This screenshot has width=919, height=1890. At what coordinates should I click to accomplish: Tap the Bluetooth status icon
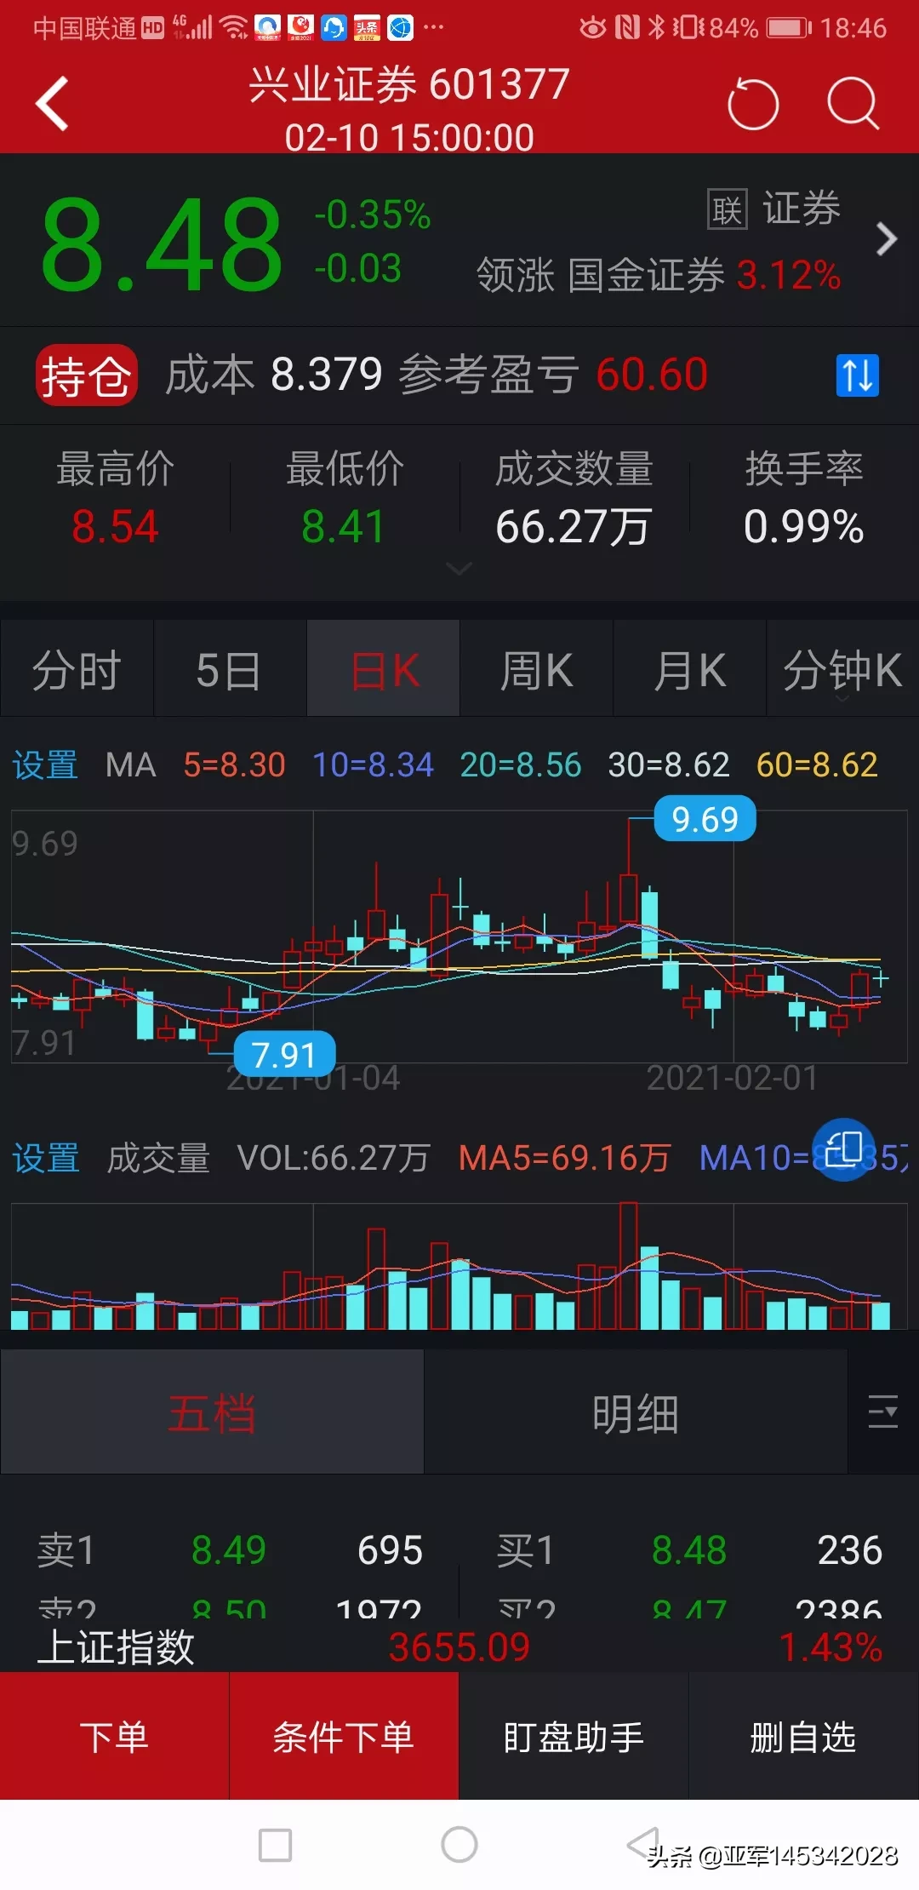(656, 28)
